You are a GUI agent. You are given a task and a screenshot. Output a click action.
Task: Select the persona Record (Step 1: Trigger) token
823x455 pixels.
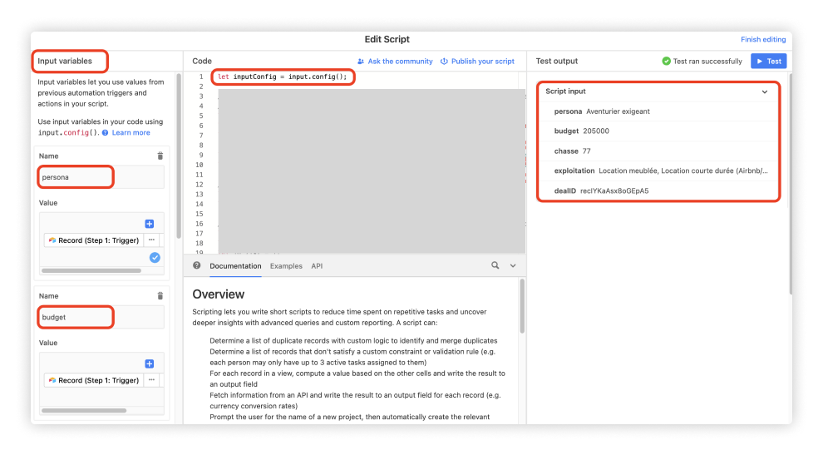(93, 240)
